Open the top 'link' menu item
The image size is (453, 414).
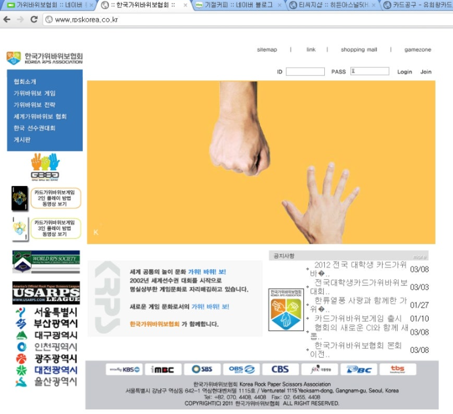click(311, 49)
